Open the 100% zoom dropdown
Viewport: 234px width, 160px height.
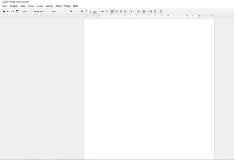(26, 11)
